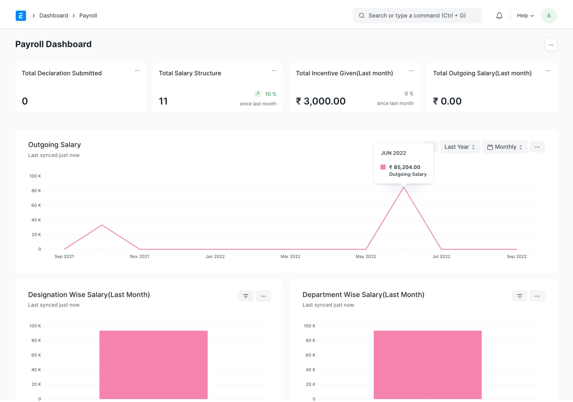Image resolution: width=573 pixels, height=402 pixels.
Task: Open Total Outgoing Salary card options
Action: [548, 71]
